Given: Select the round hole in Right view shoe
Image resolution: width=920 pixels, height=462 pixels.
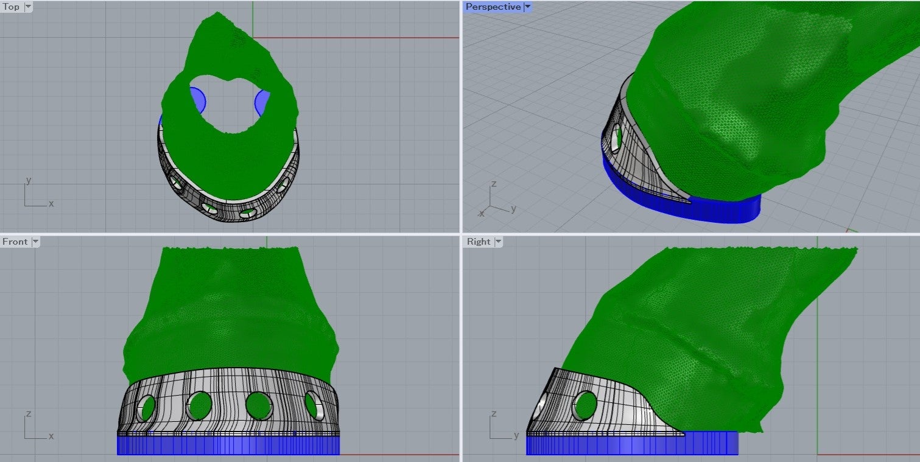Looking at the screenshot, I should coord(585,405).
